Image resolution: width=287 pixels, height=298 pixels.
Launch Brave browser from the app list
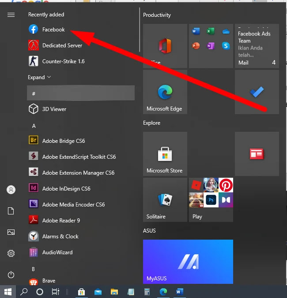(81, 281)
